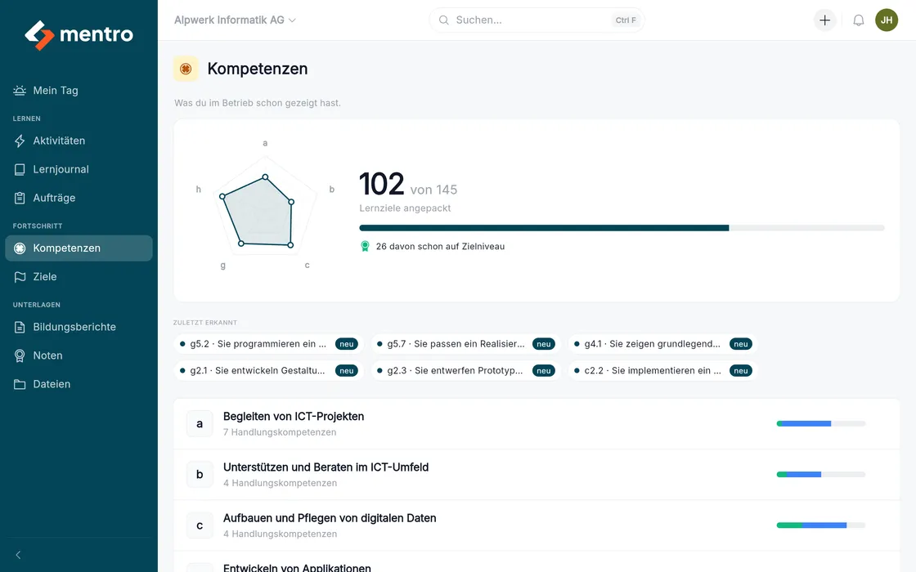Open Begleiten von ICT-Projekten
916x572 pixels.
(x=537, y=424)
